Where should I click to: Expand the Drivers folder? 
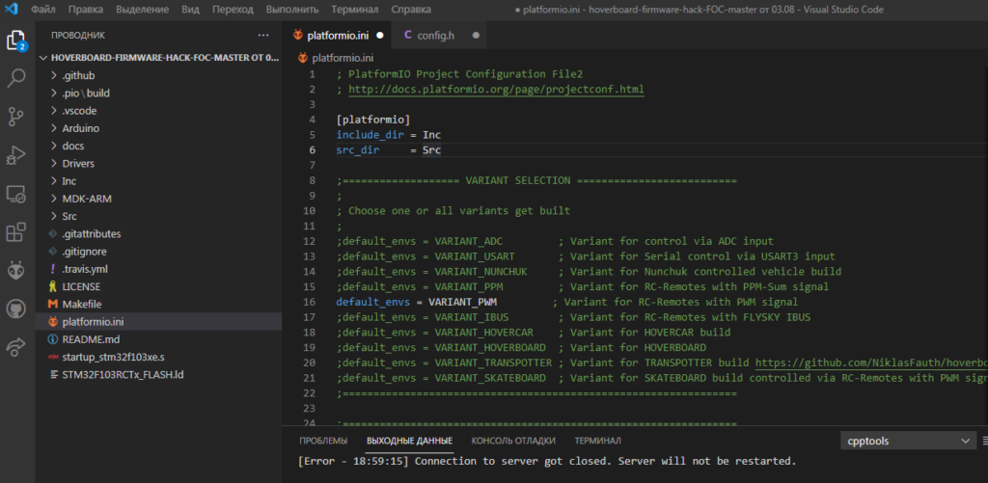[78, 163]
